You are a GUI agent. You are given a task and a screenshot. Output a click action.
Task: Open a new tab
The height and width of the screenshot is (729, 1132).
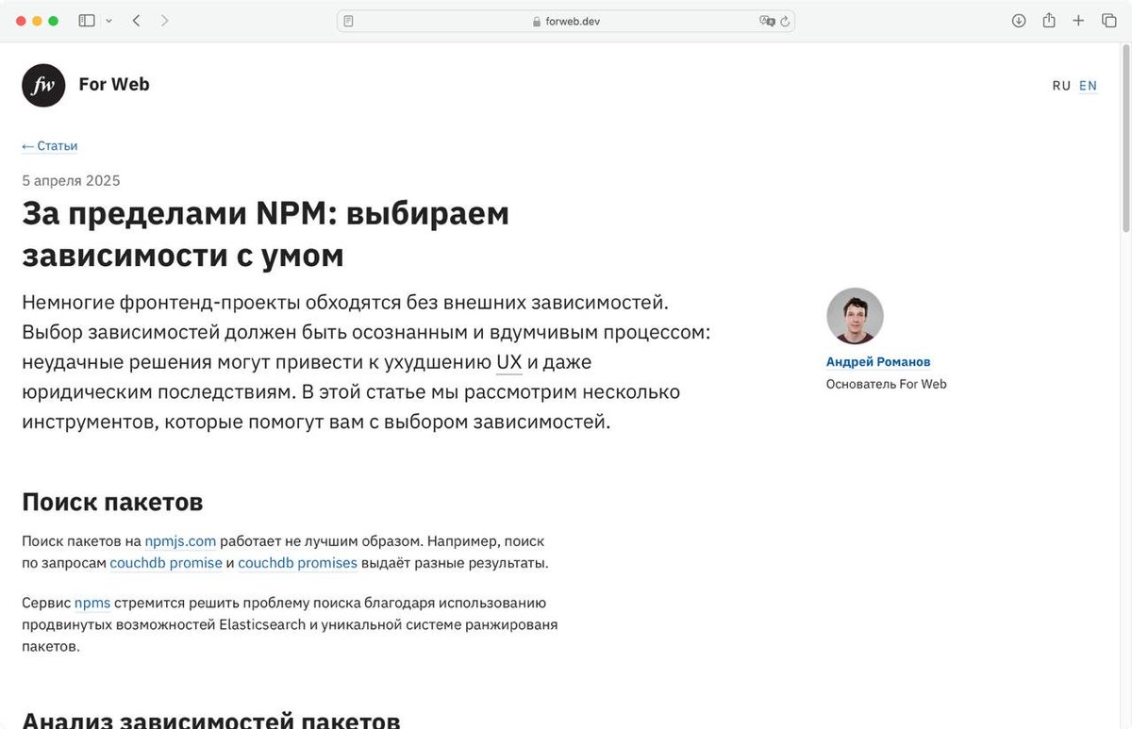point(1078,21)
